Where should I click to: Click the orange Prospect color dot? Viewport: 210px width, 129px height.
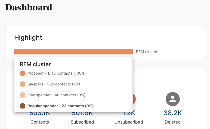tap(23, 73)
